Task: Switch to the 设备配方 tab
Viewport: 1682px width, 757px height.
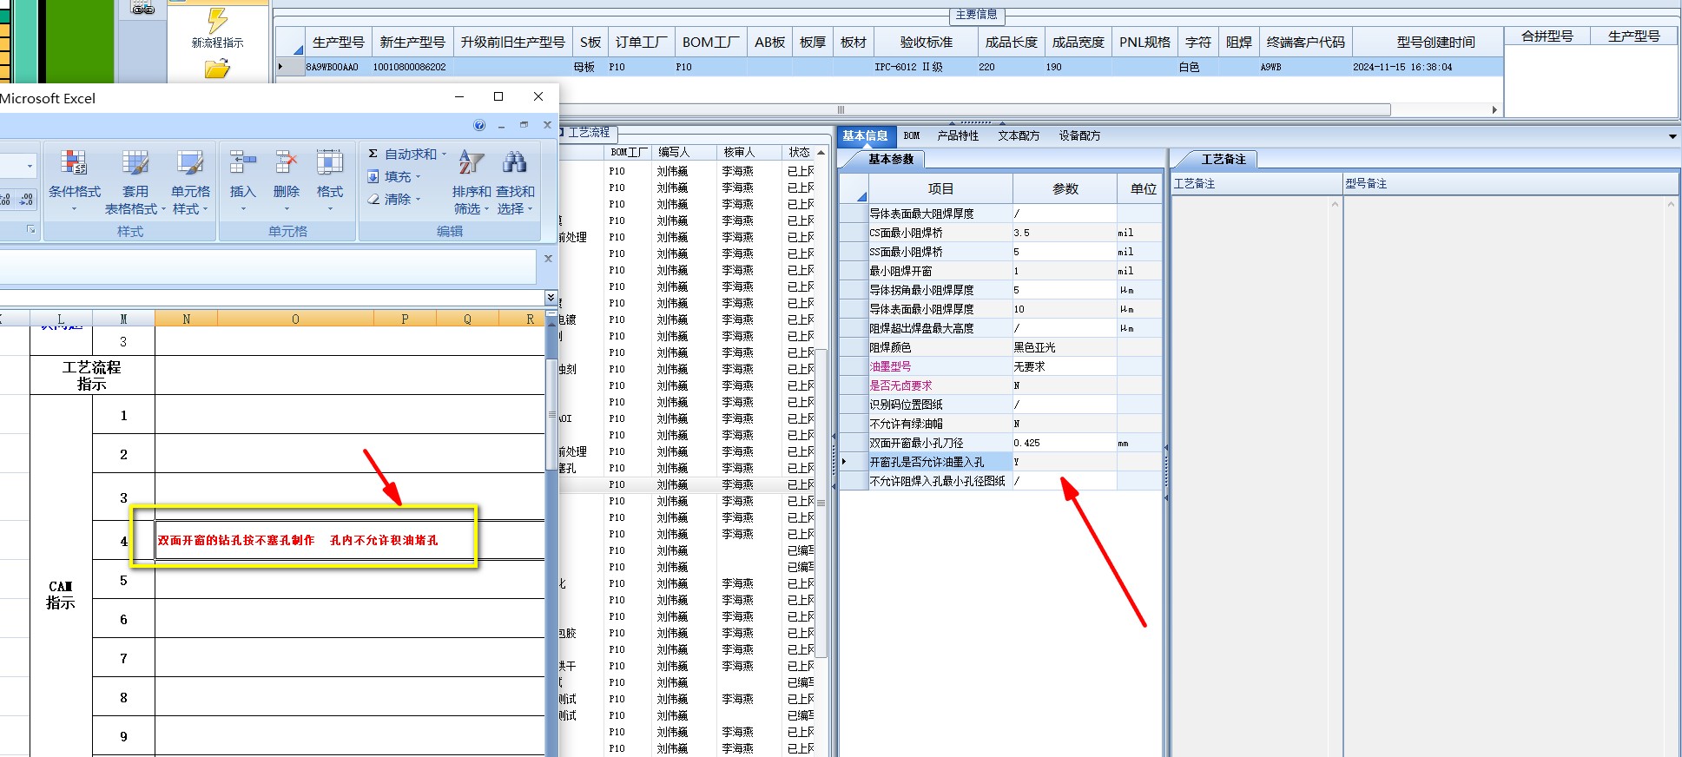Action: pos(1079,135)
